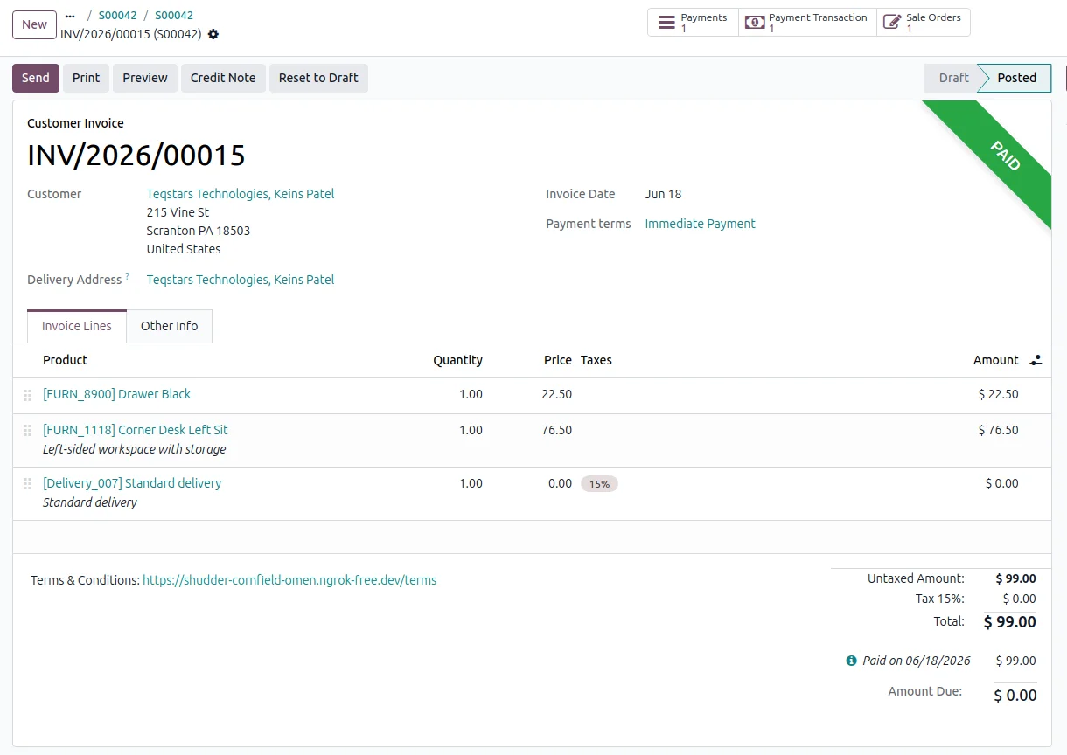
Task: Click the Send button
Action: (36, 78)
